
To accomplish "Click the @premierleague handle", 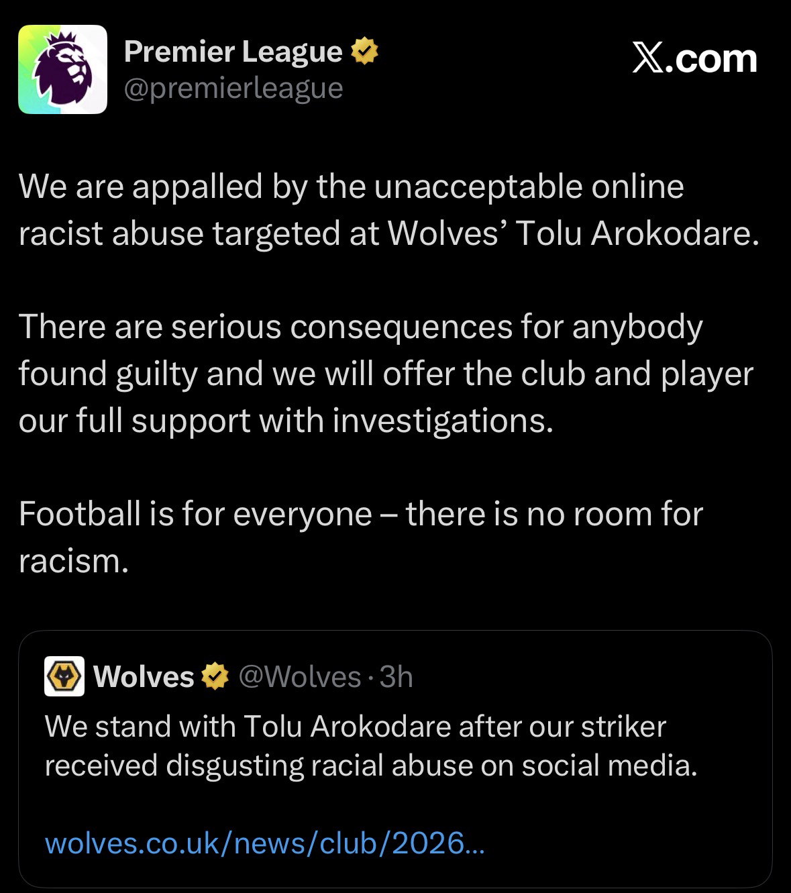I will (x=233, y=88).
